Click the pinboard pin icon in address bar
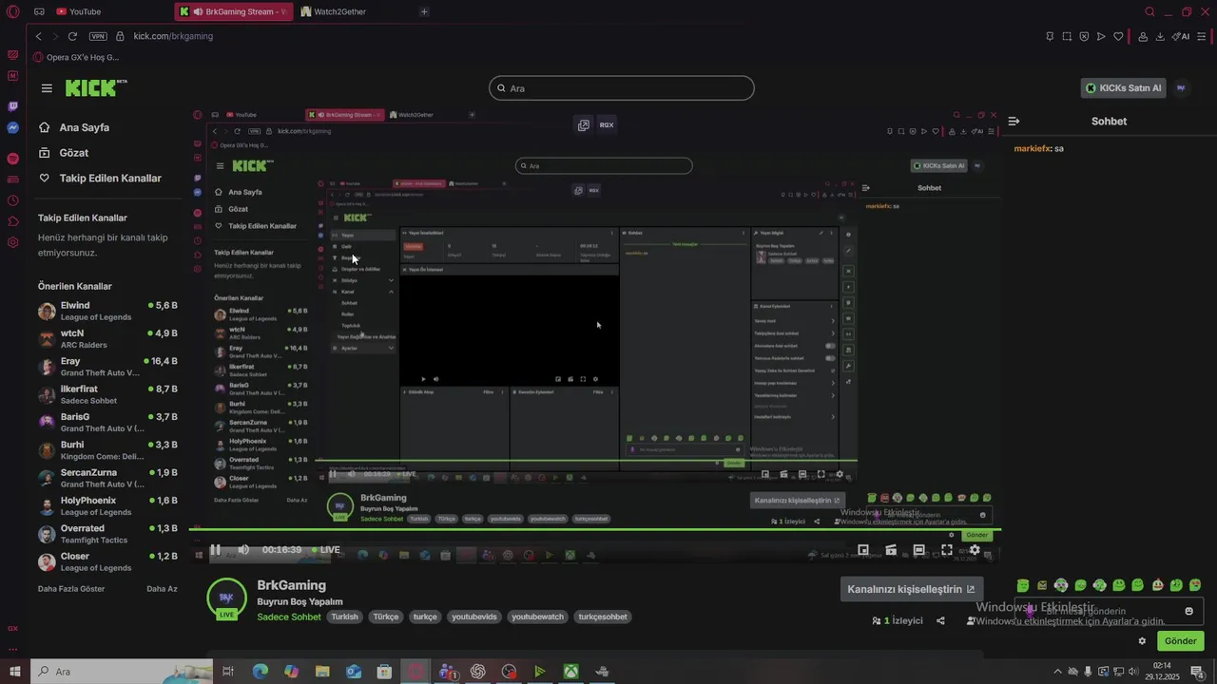Viewport: 1217px width, 684px height. click(x=1050, y=36)
